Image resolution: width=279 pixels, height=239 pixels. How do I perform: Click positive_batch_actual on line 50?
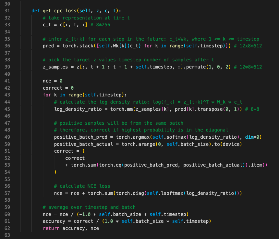pyautogui.click(x=83, y=144)
